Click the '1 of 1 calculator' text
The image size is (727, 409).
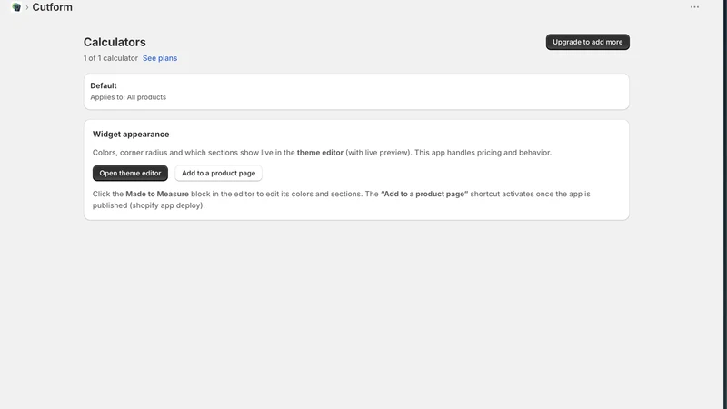click(111, 58)
